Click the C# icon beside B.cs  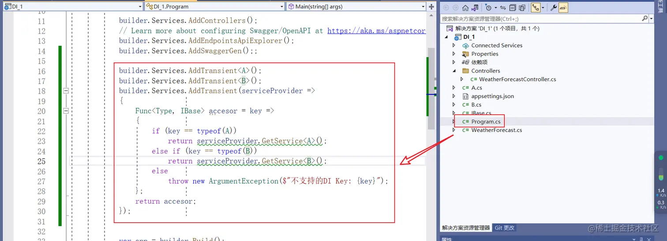[465, 105]
